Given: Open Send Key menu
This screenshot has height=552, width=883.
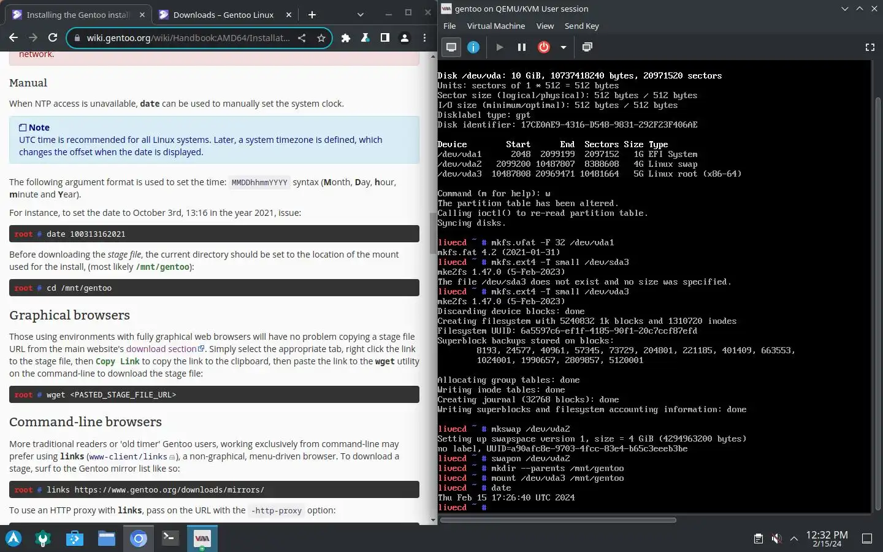Looking at the screenshot, I should pos(581,26).
